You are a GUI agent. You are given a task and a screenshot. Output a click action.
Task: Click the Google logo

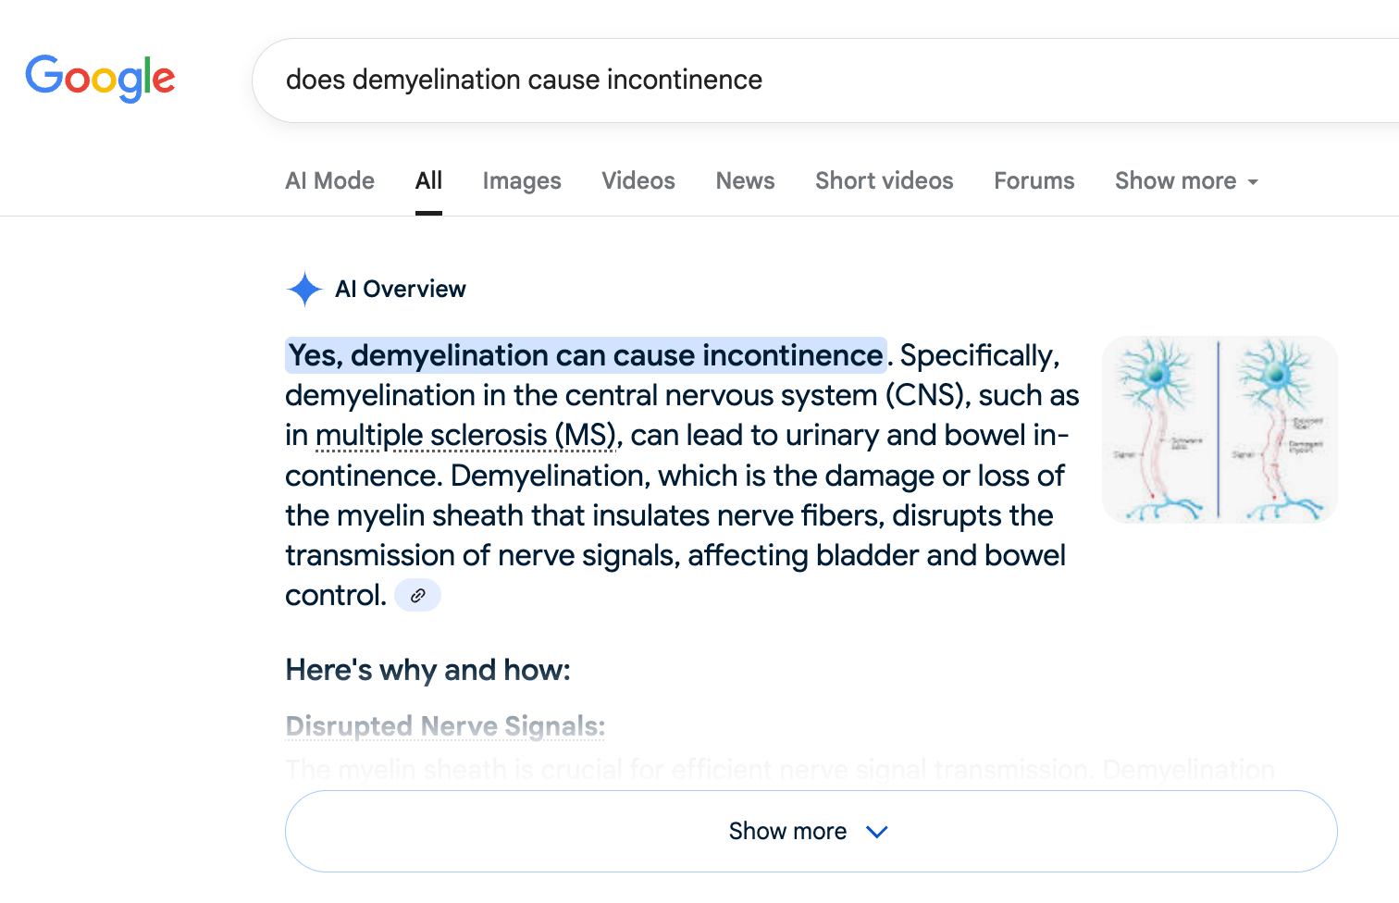point(100,78)
